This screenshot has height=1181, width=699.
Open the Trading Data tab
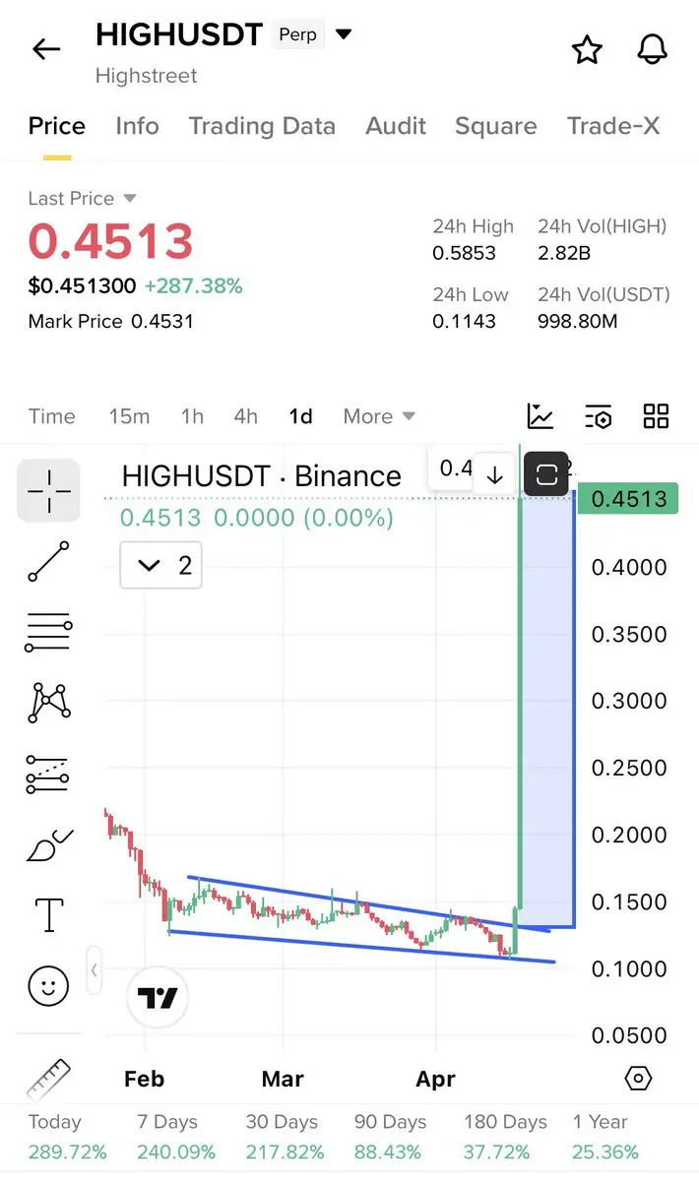click(x=262, y=126)
